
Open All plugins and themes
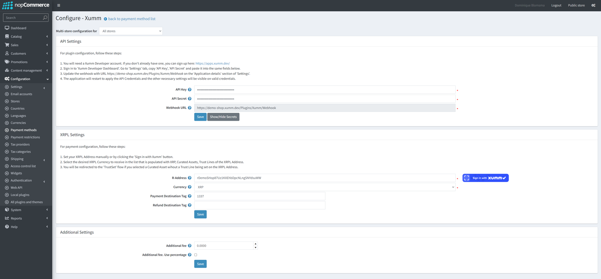[x=26, y=202]
